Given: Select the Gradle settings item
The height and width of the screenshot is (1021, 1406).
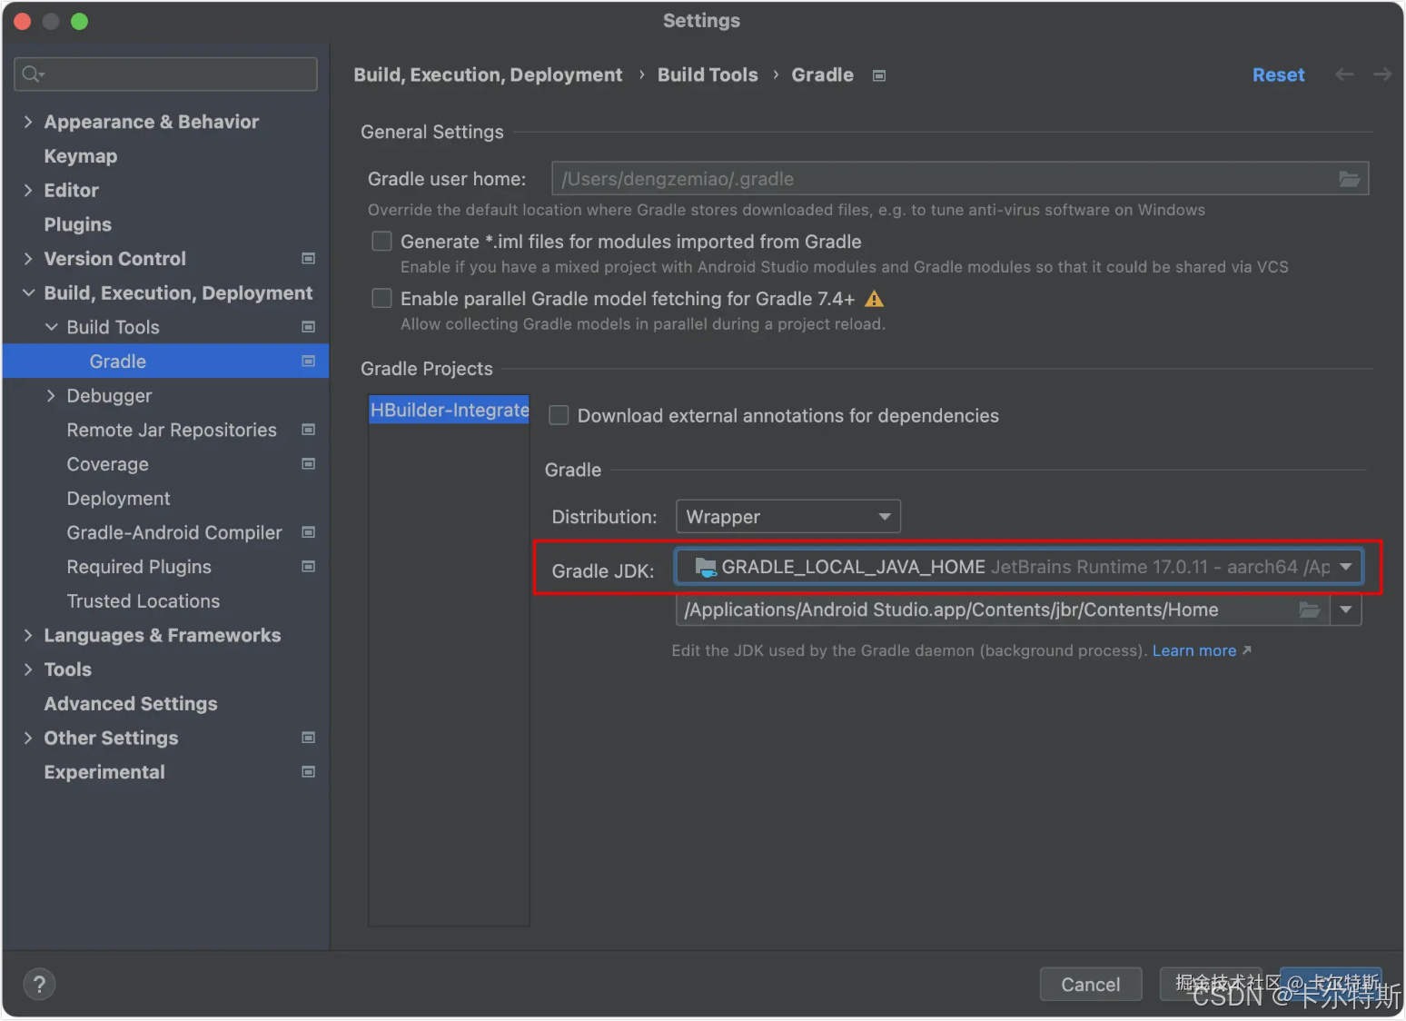Looking at the screenshot, I should click(x=165, y=362).
